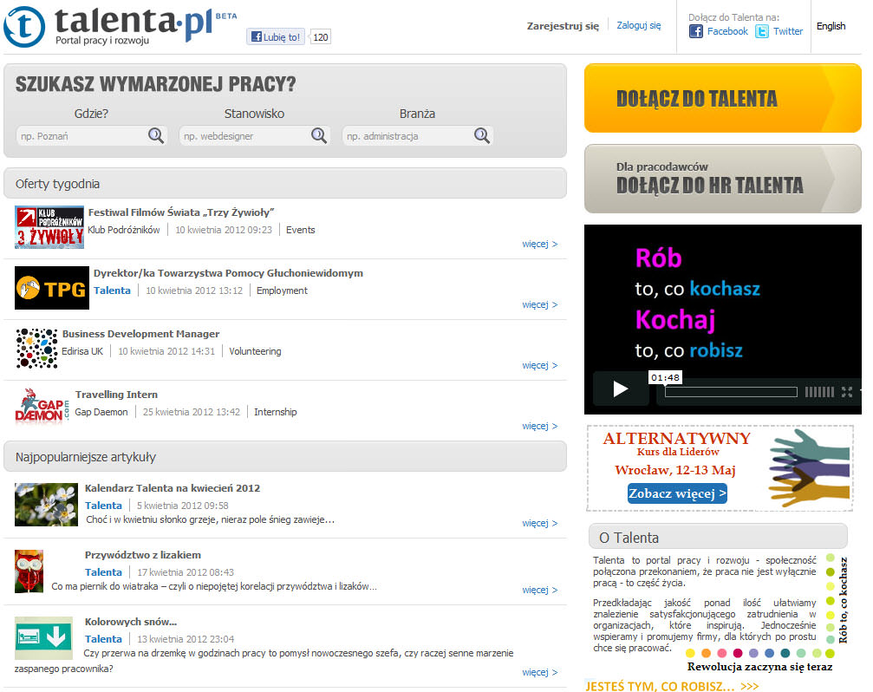The image size is (873, 692).
Task: Click the Talenta circular logo icon
Action: [24, 27]
